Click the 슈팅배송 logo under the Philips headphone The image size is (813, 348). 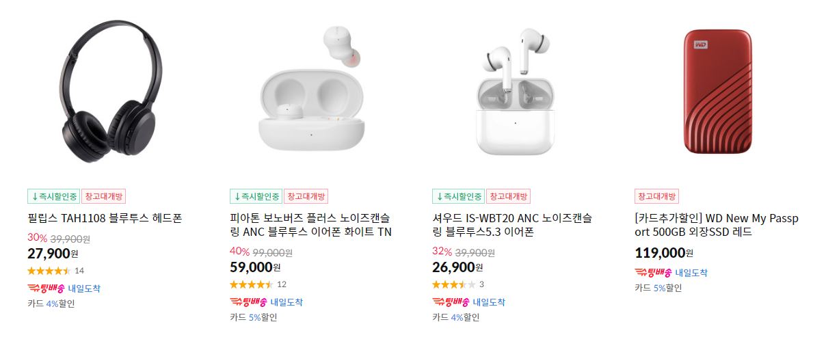point(46,289)
